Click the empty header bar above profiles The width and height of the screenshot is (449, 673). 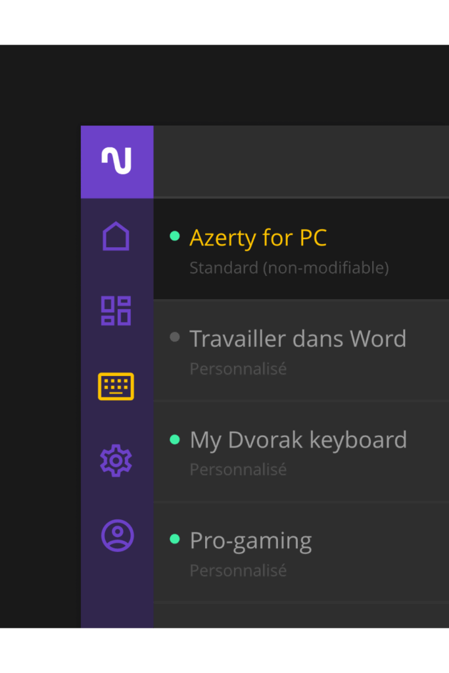(300, 162)
